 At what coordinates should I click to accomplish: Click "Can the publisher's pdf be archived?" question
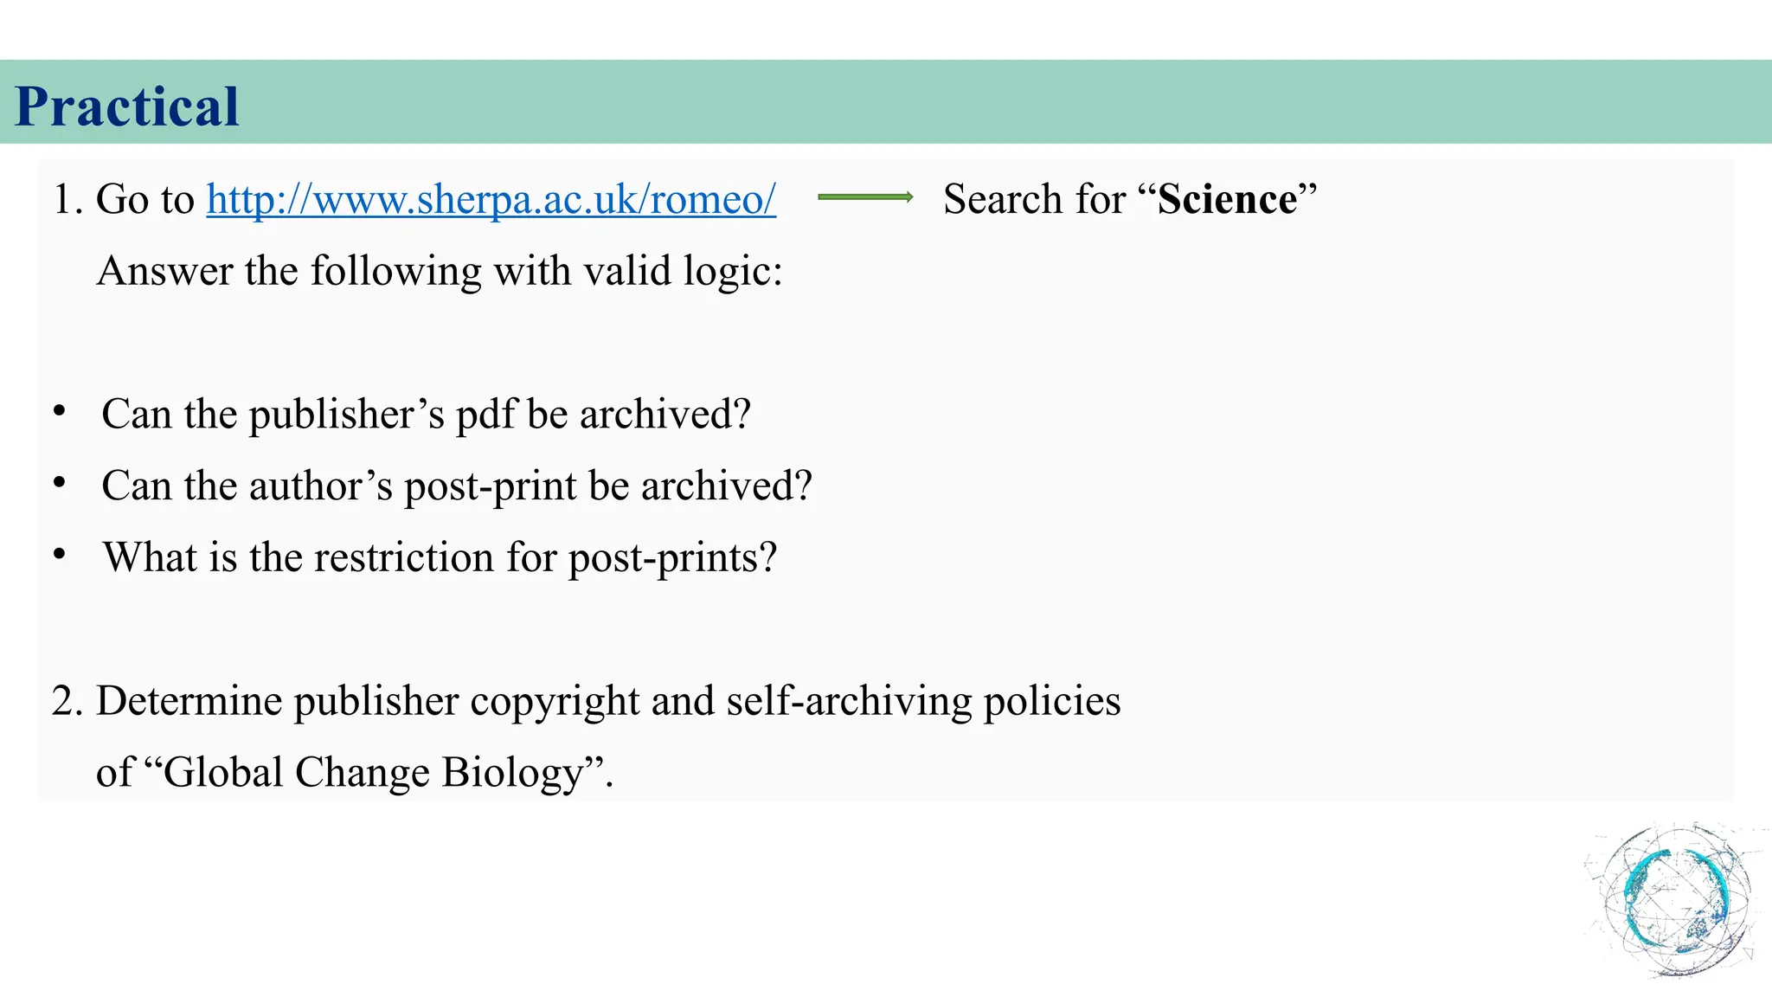point(426,415)
